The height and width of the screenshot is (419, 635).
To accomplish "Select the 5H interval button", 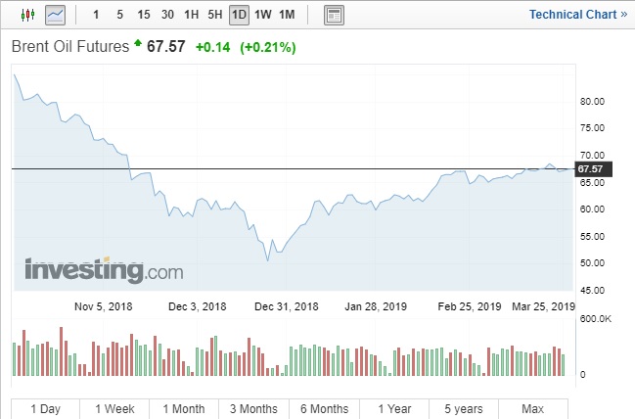I will coord(216,15).
